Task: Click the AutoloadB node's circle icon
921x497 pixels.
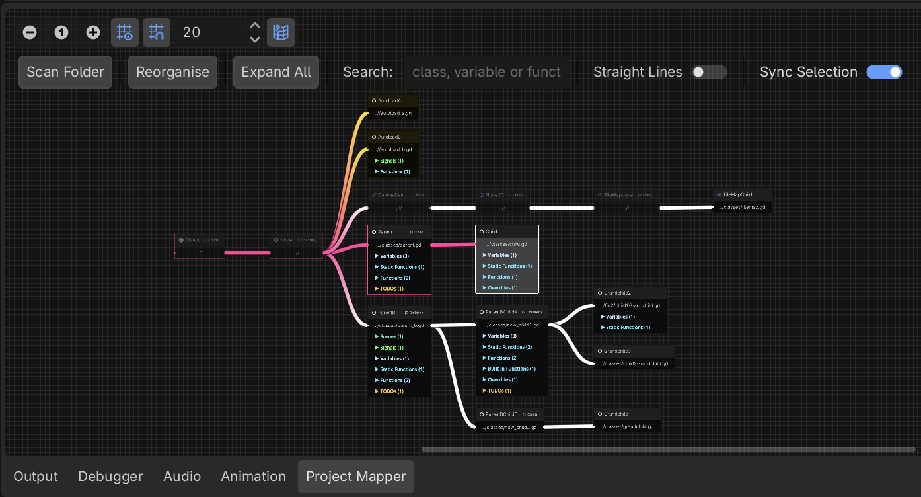Action: [374, 137]
